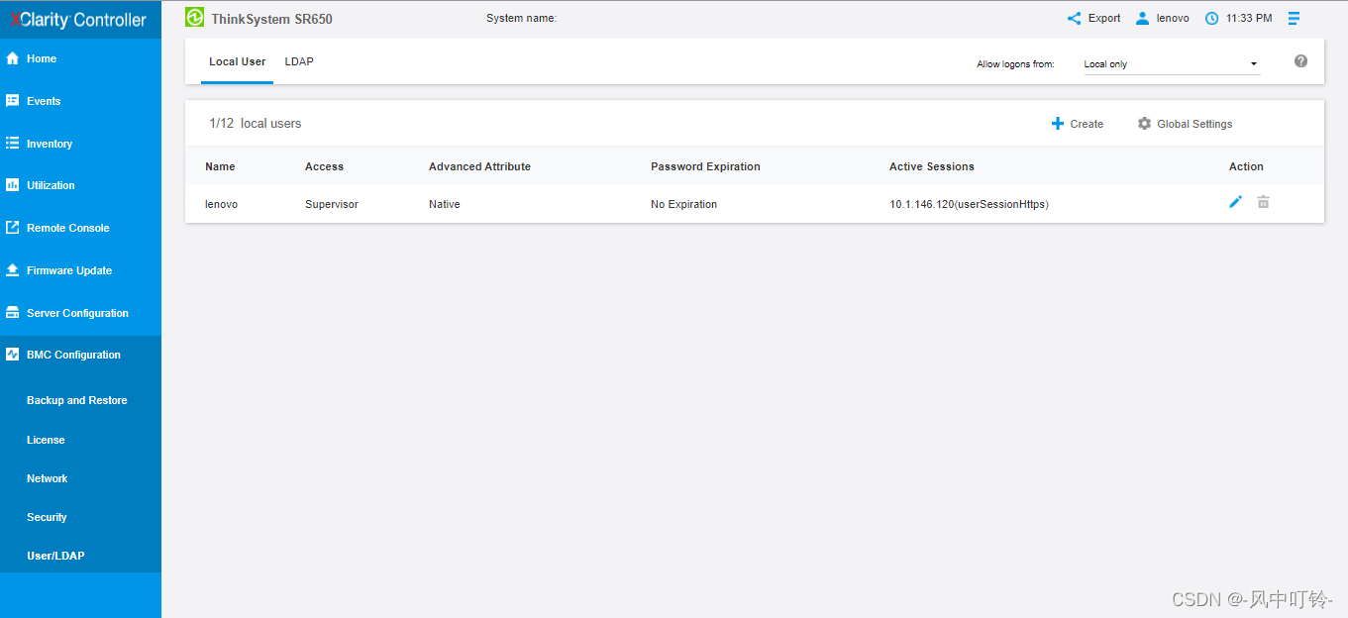
Task: Click the Utilization chart icon
Action: 13,185
